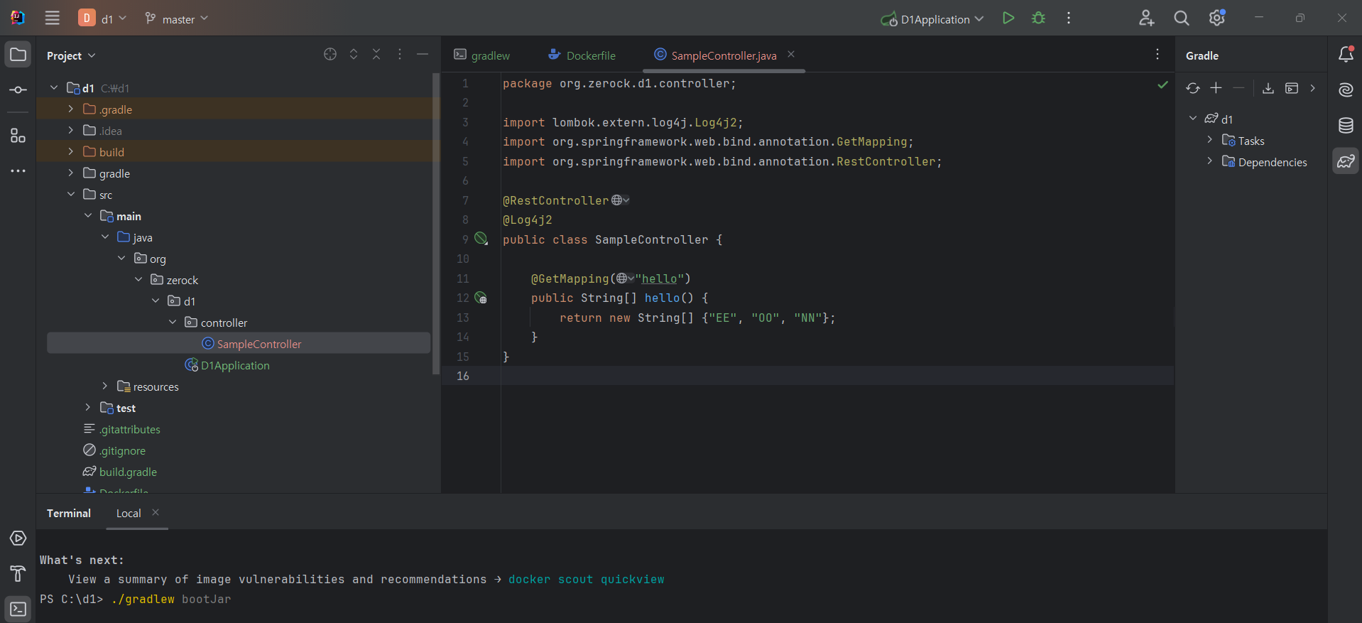Expand the Gradle Tasks node
Viewport: 1362px width, 623px height.
tap(1210, 141)
